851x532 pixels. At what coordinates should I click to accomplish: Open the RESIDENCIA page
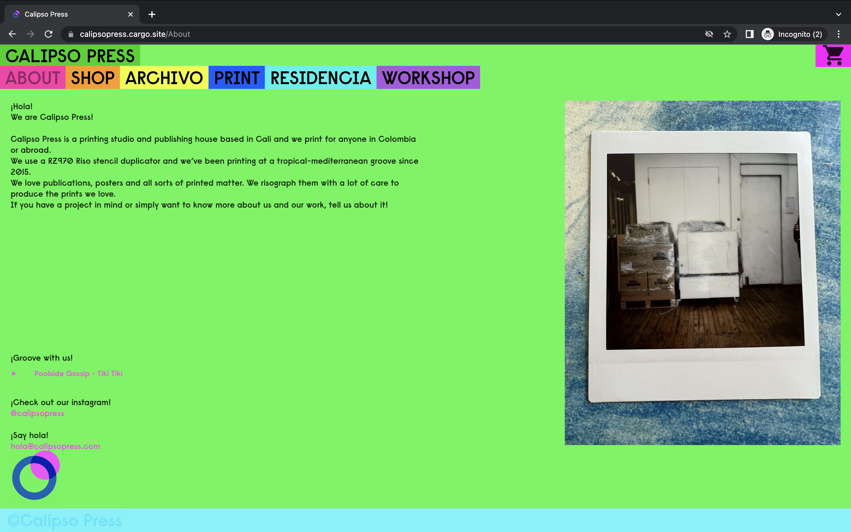(321, 78)
